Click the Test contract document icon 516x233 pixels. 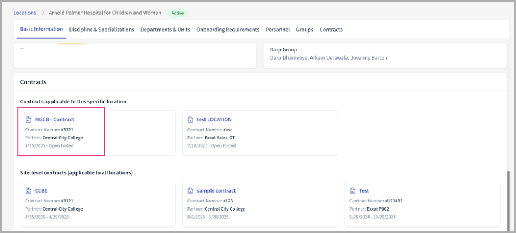point(353,191)
